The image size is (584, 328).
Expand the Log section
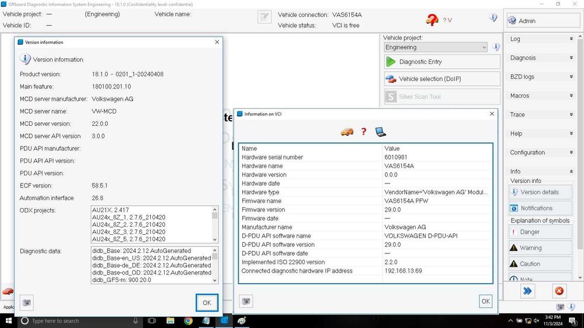pyautogui.click(x=541, y=39)
